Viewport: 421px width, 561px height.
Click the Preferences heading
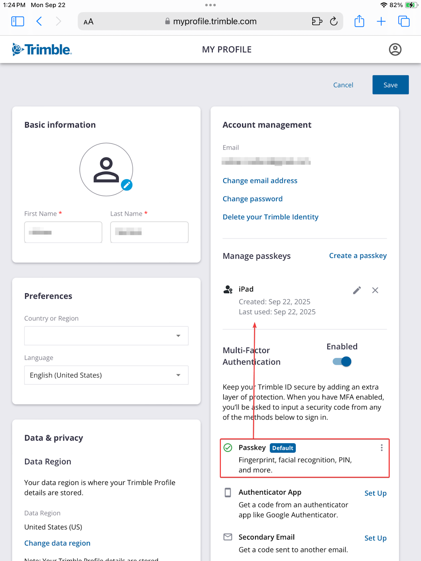[x=48, y=296]
